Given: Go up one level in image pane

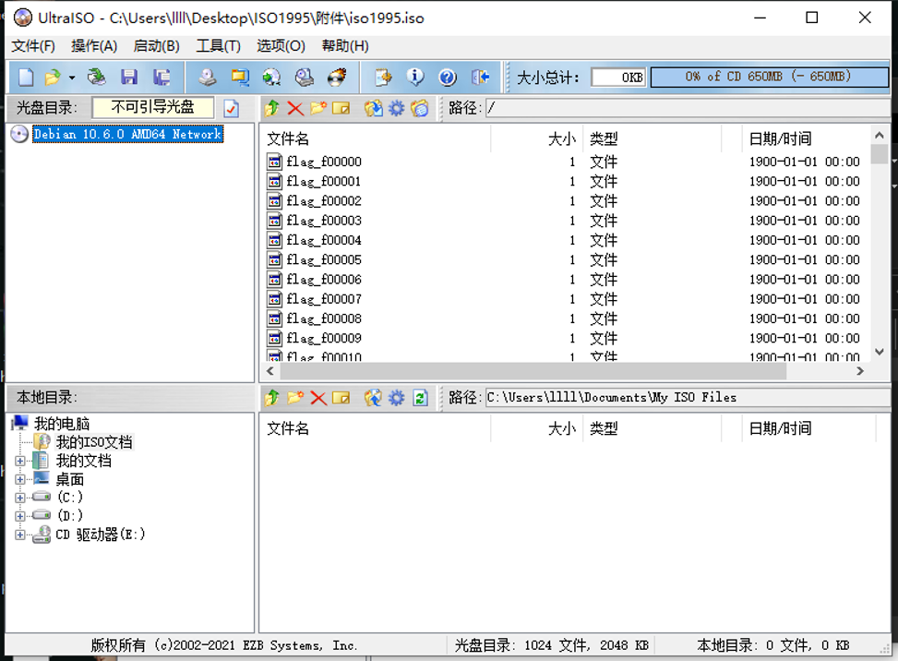Looking at the screenshot, I should point(272,108).
